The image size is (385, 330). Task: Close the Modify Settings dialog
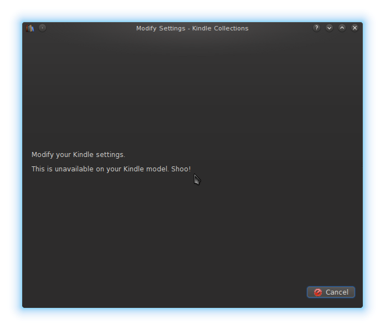(355, 28)
